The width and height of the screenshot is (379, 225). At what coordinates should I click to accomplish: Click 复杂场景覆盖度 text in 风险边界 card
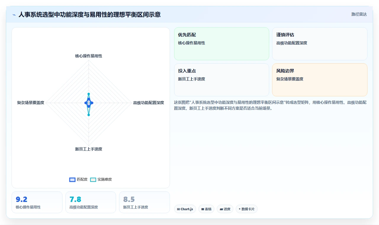[290, 79]
